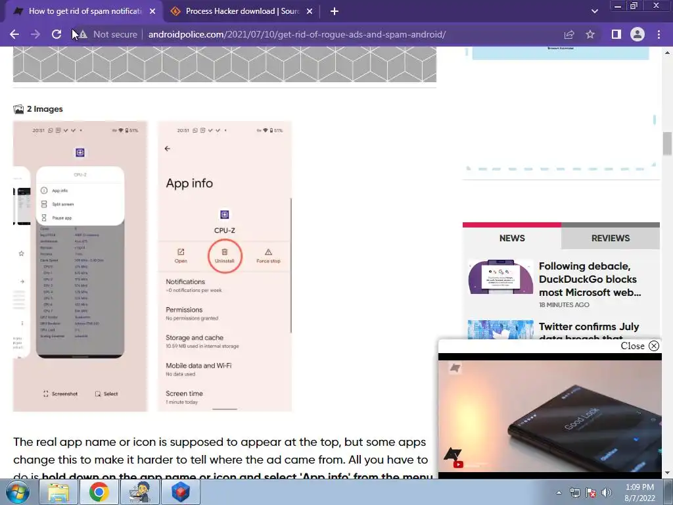Click the Uninstall button in screenshot image
The width and height of the screenshot is (673, 505).
coord(225,256)
